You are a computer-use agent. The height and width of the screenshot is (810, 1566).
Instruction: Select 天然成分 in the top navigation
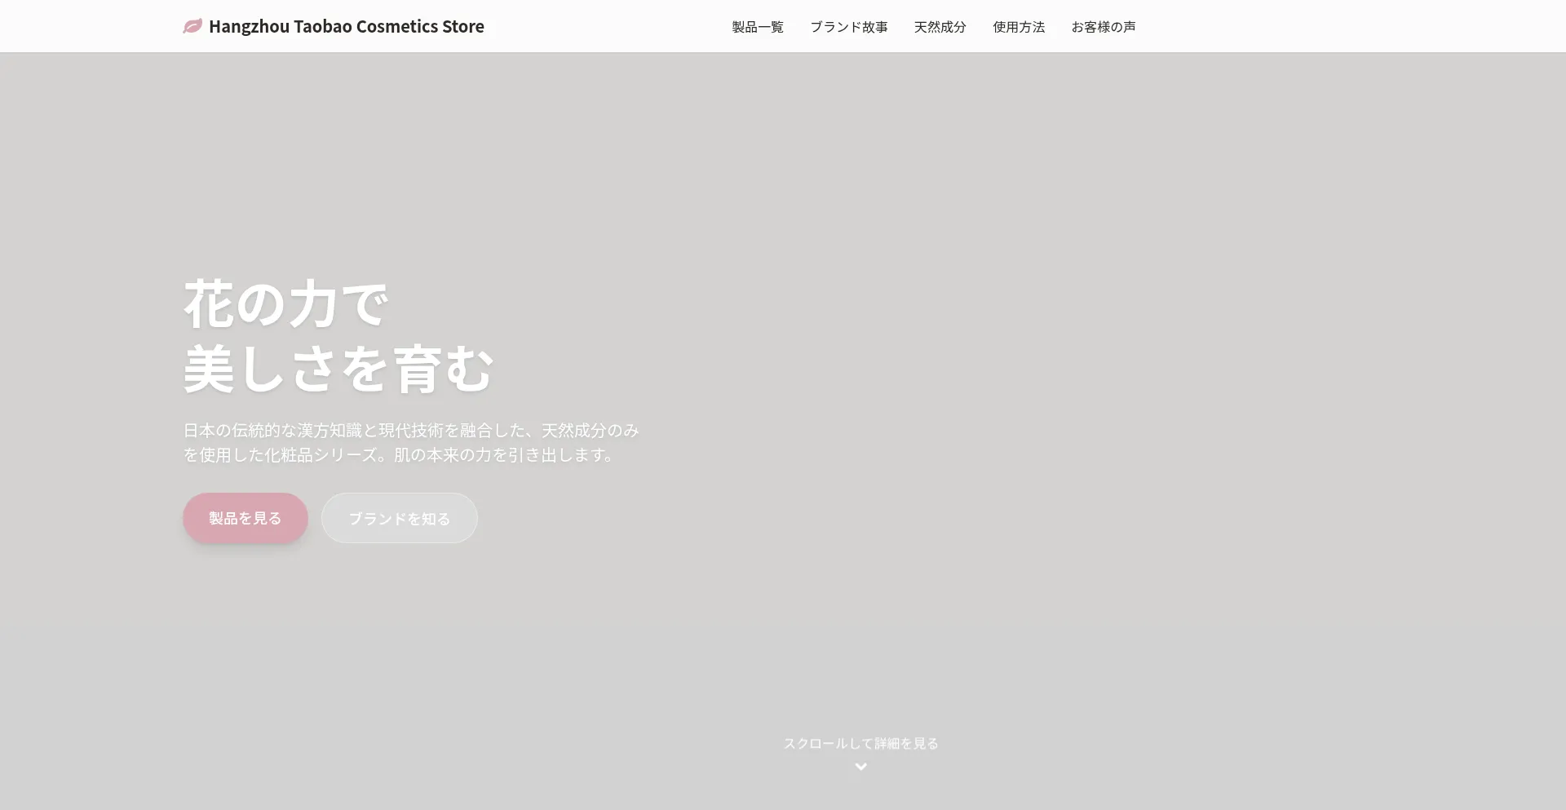940,27
